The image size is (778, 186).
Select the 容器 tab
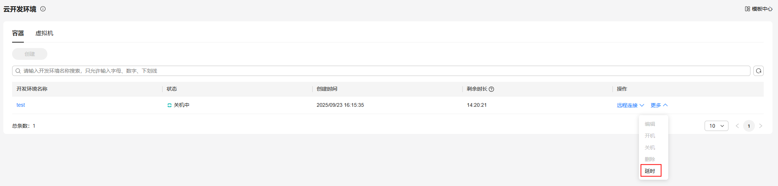pos(18,33)
